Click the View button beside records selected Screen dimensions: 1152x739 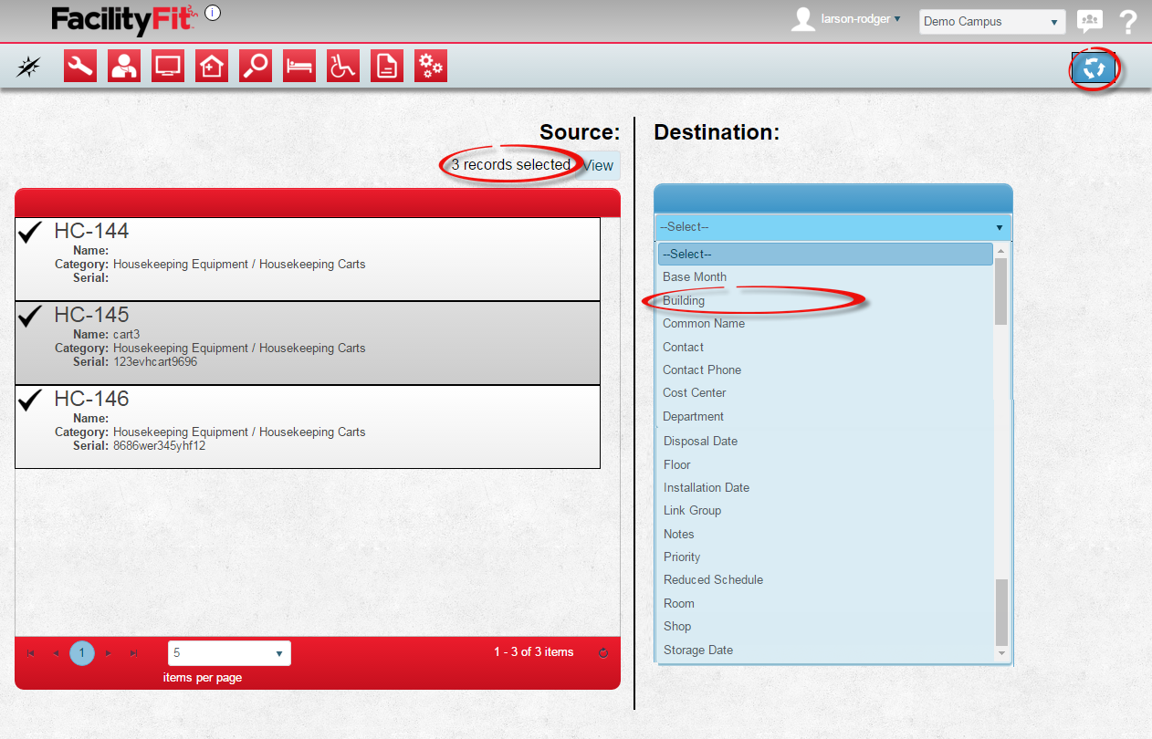599,166
